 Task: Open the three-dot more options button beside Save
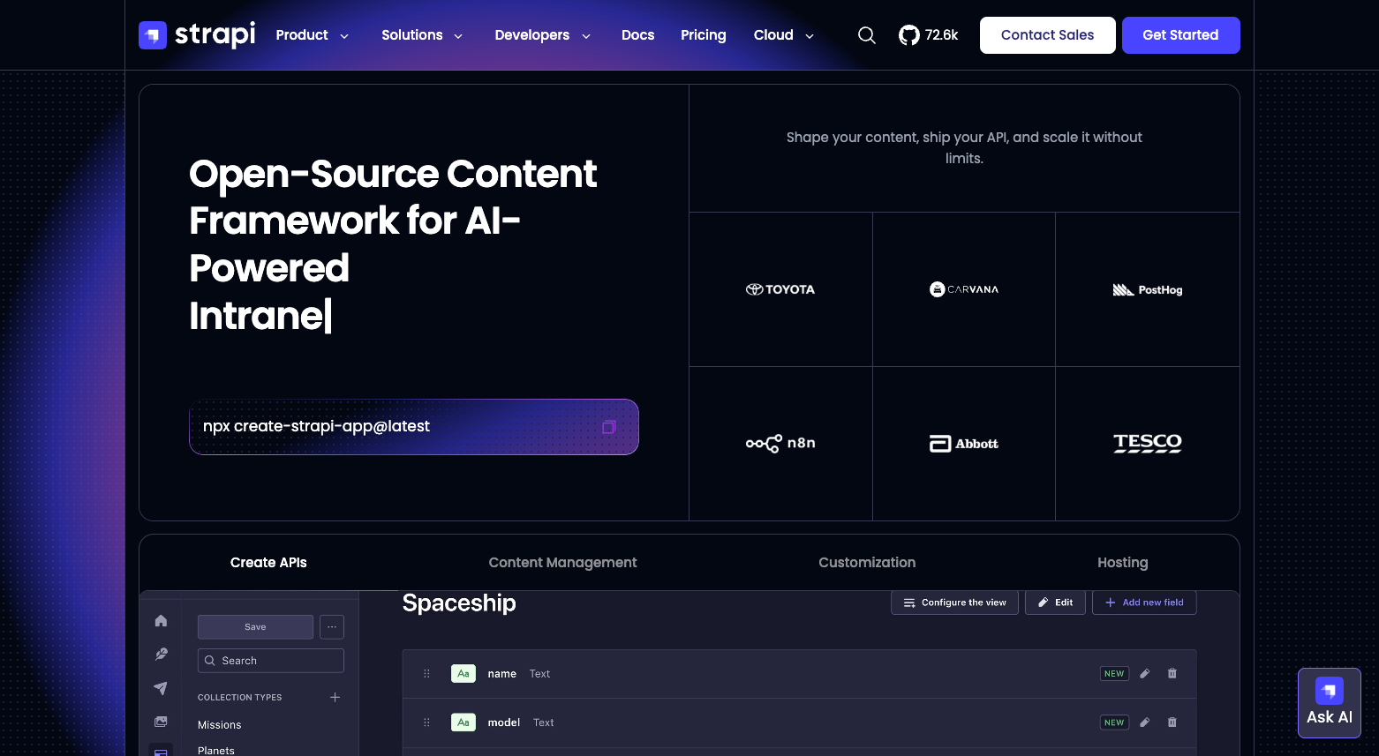click(x=332, y=627)
